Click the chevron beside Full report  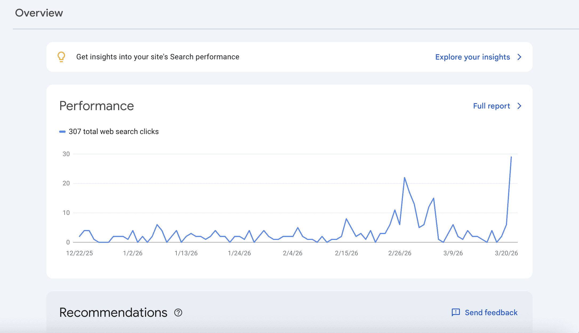(x=519, y=106)
